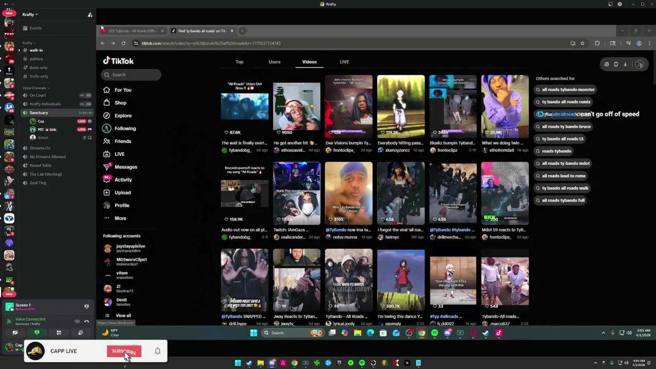Open TikTok For You home icon
Viewport: 656px width, 369px height.
coord(107,90)
